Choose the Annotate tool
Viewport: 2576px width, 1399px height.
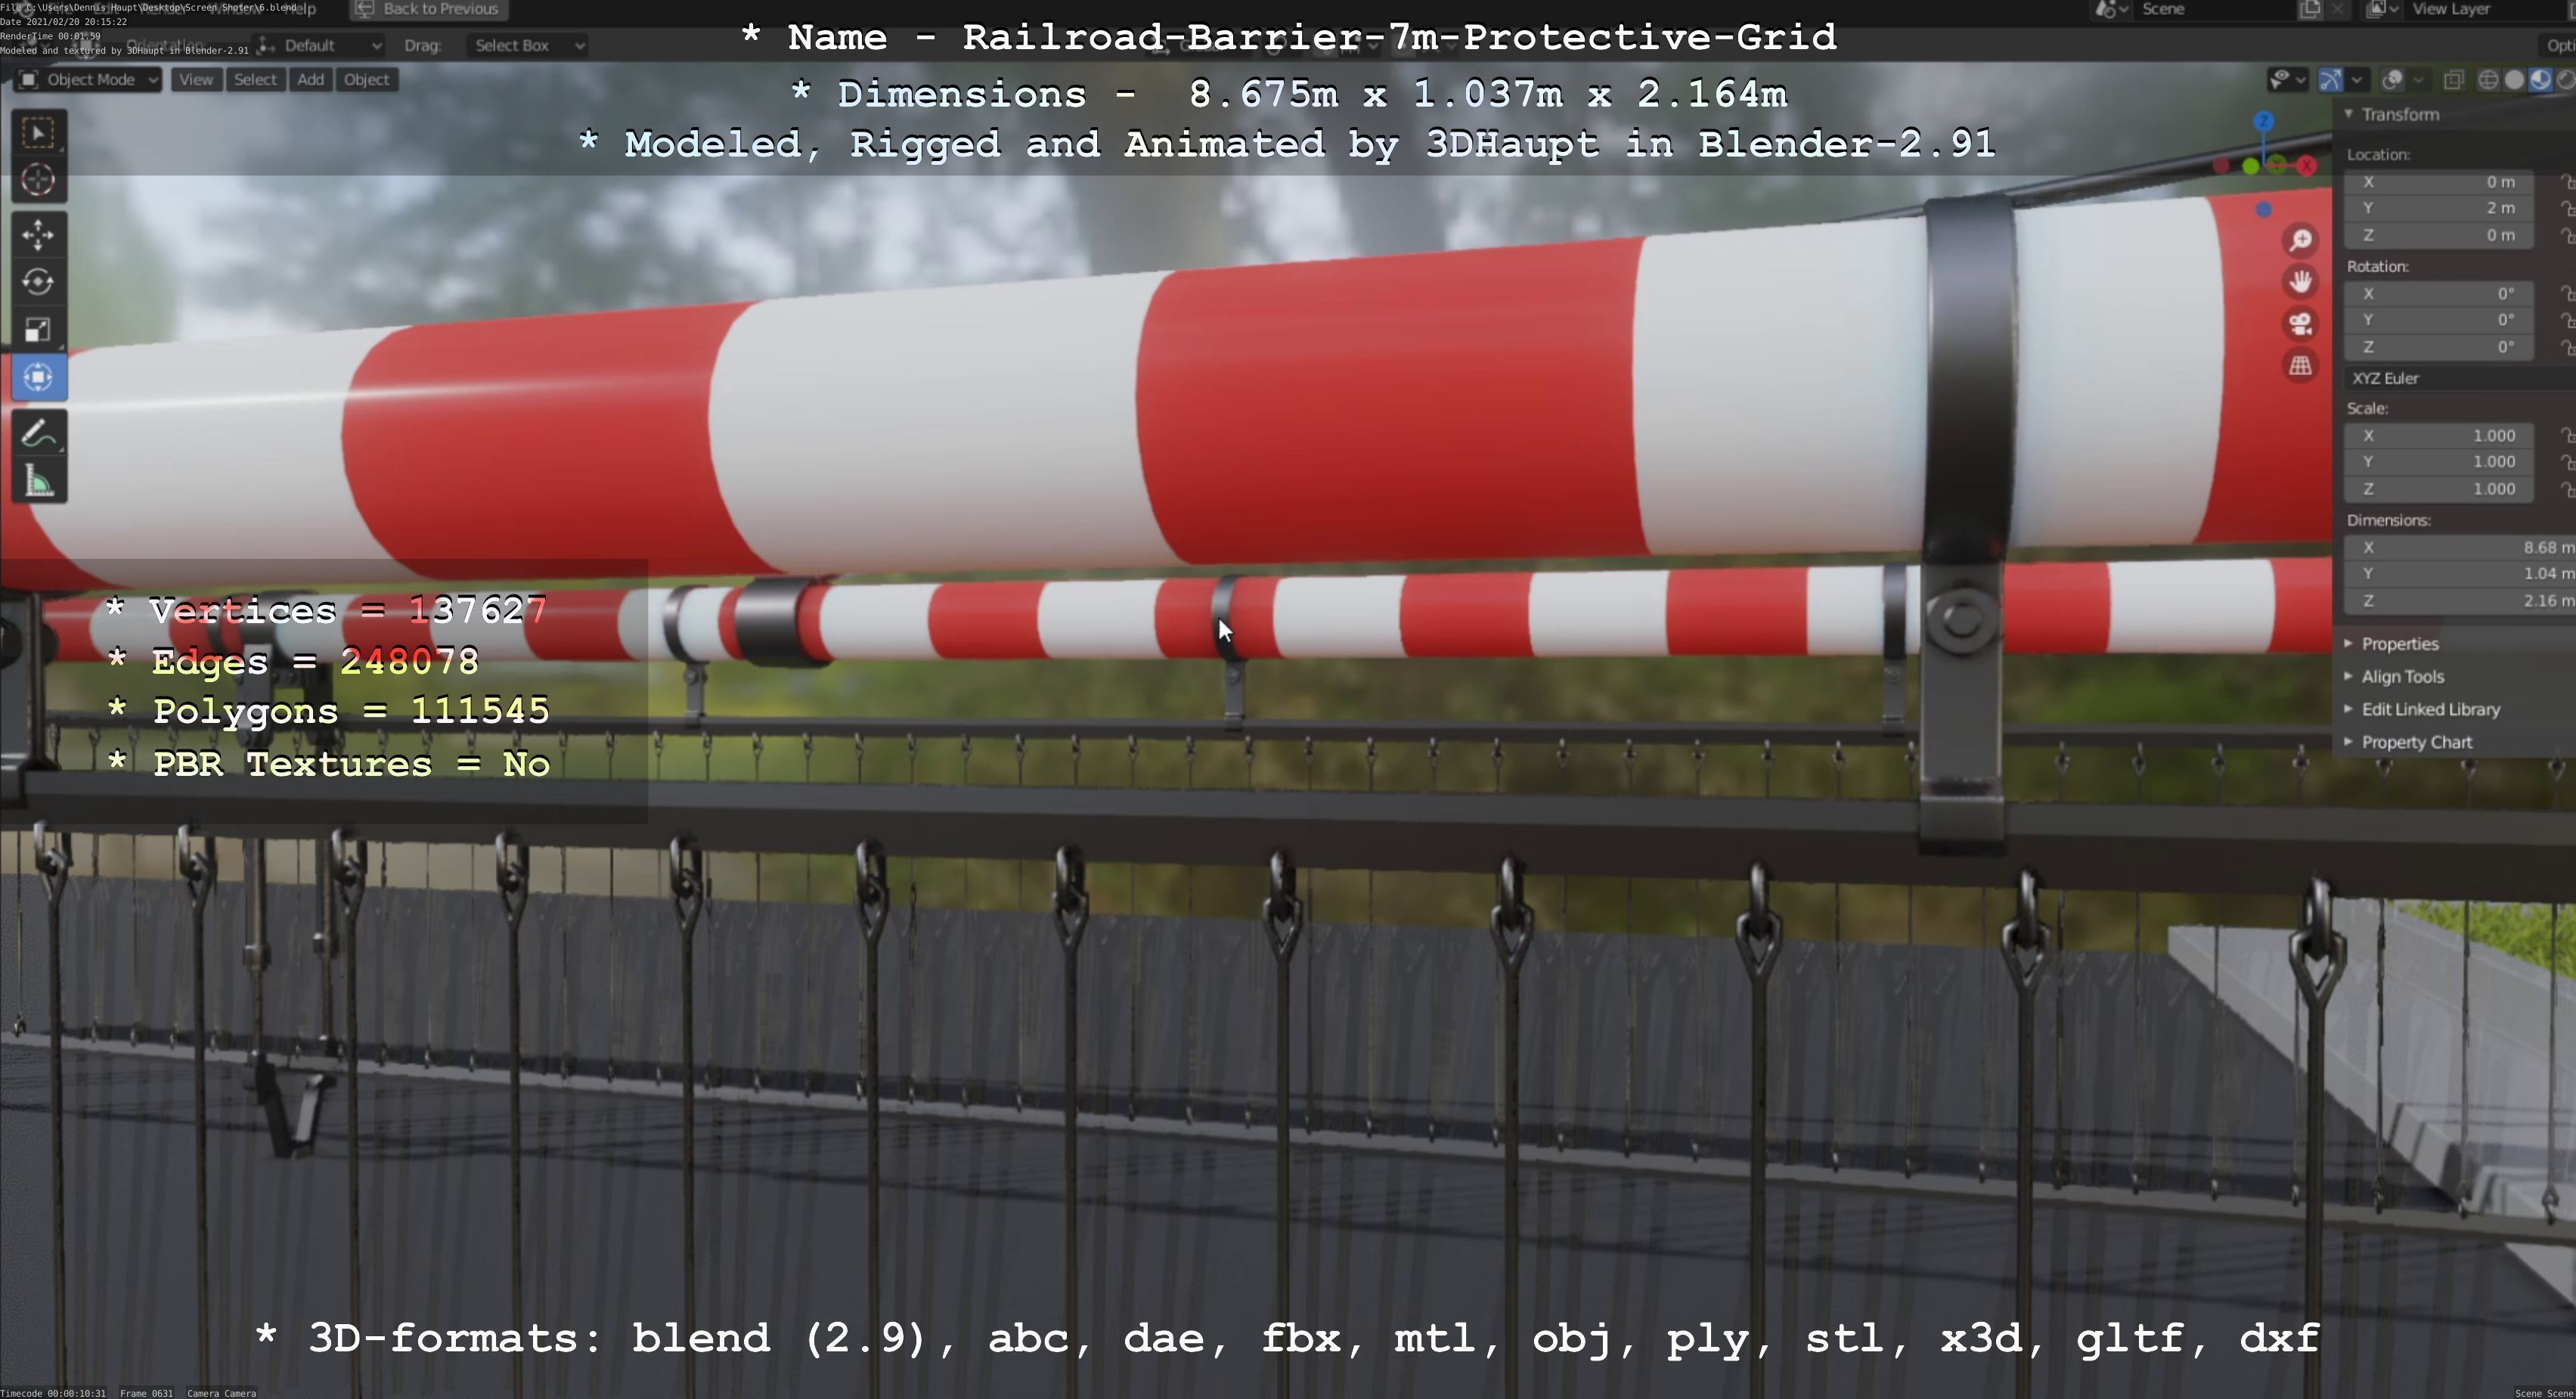[38, 433]
